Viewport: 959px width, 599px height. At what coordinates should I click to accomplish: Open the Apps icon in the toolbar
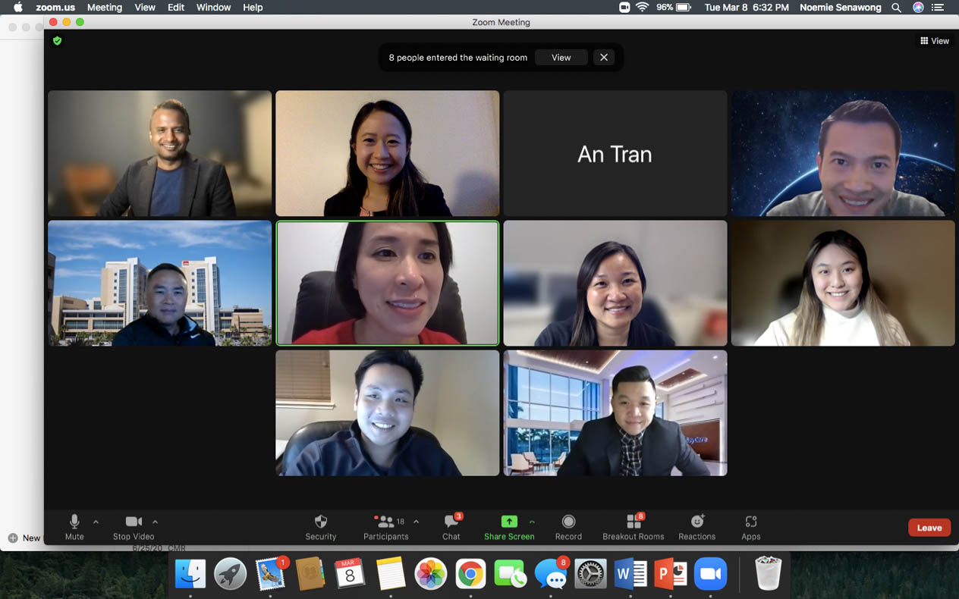(x=750, y=522)
